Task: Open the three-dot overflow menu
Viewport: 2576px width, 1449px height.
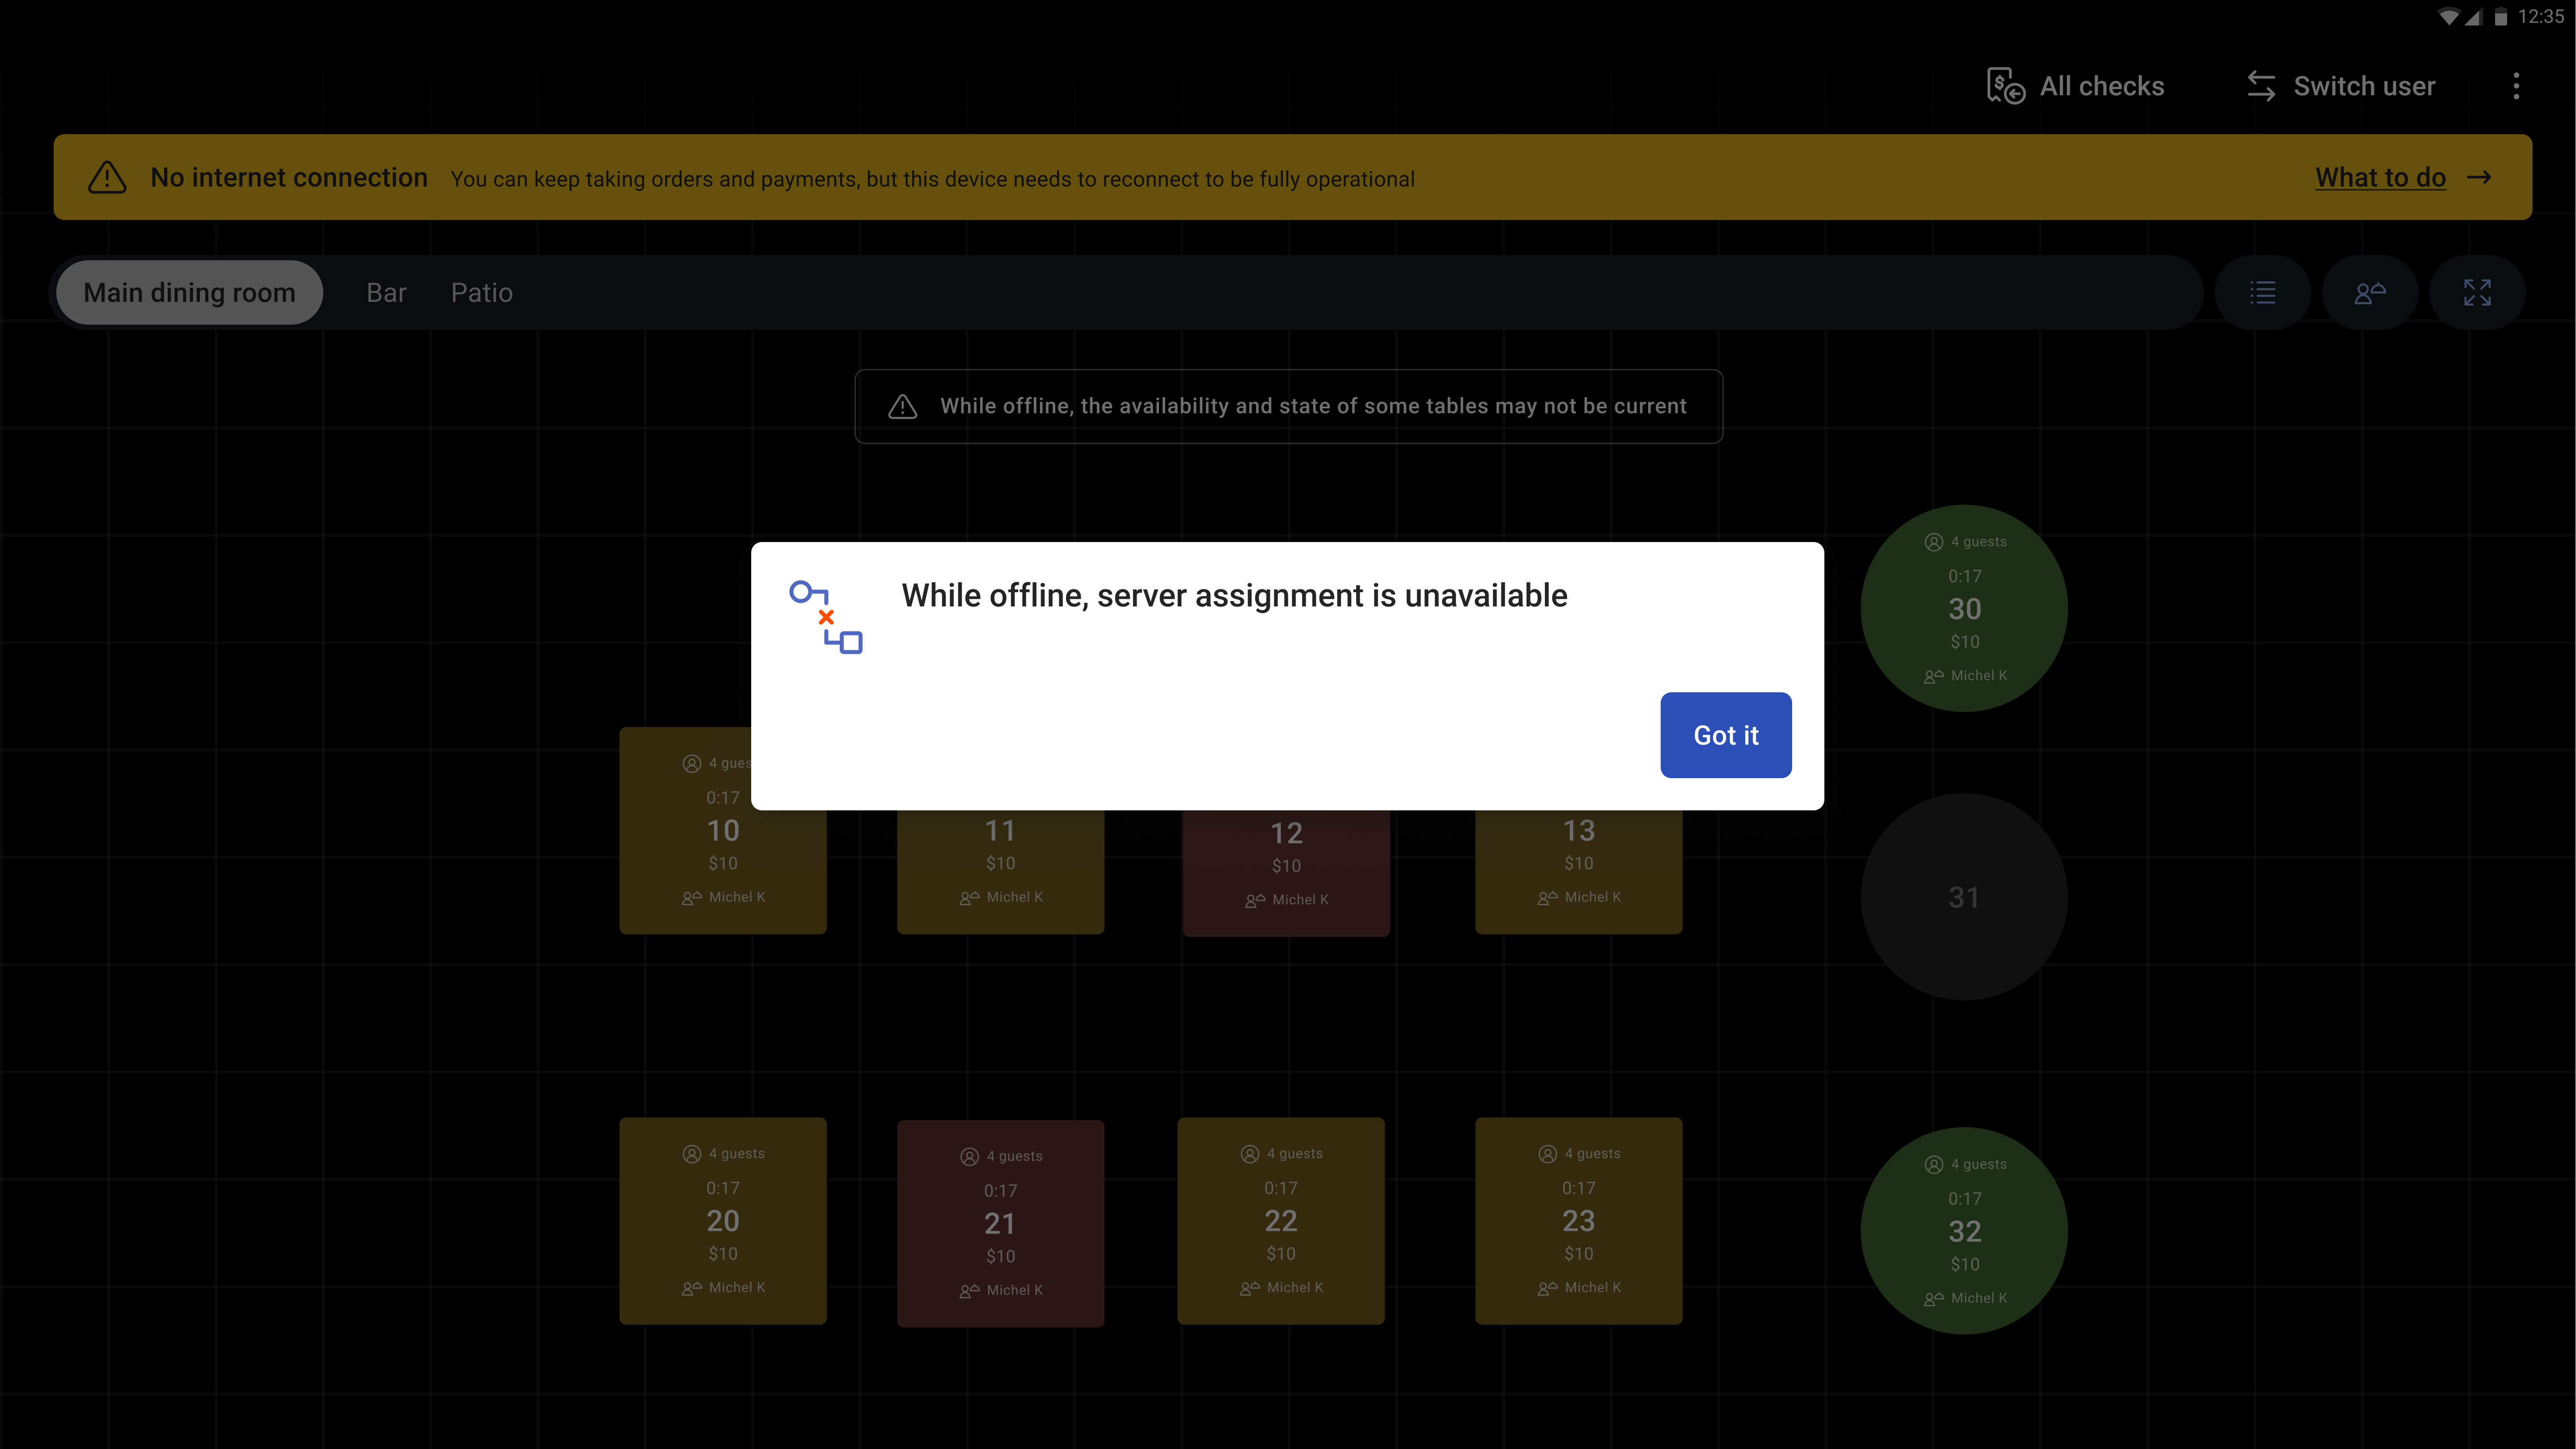Action: (2516, 86)
